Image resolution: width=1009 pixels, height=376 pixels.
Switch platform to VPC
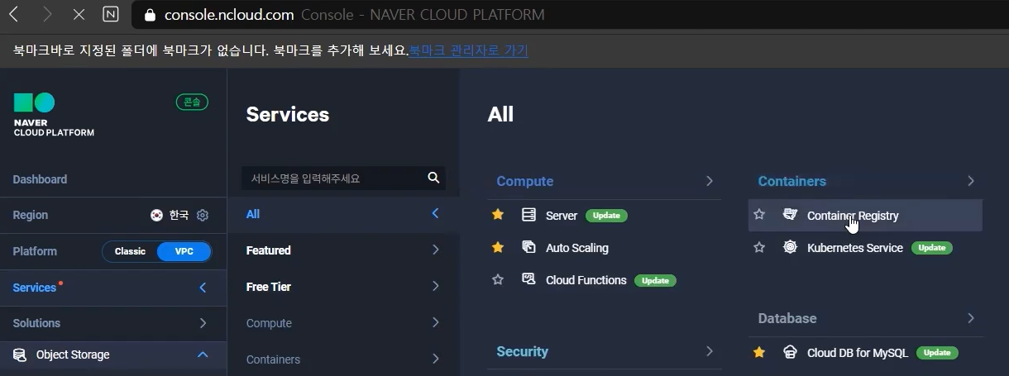coord(184,251)
